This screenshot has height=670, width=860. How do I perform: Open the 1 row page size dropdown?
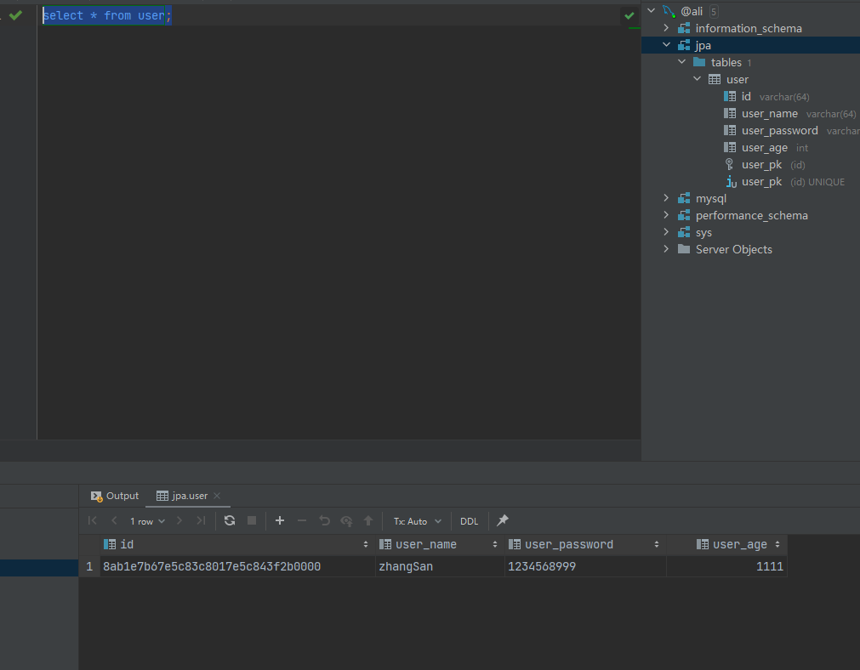(x=147, y=521)
